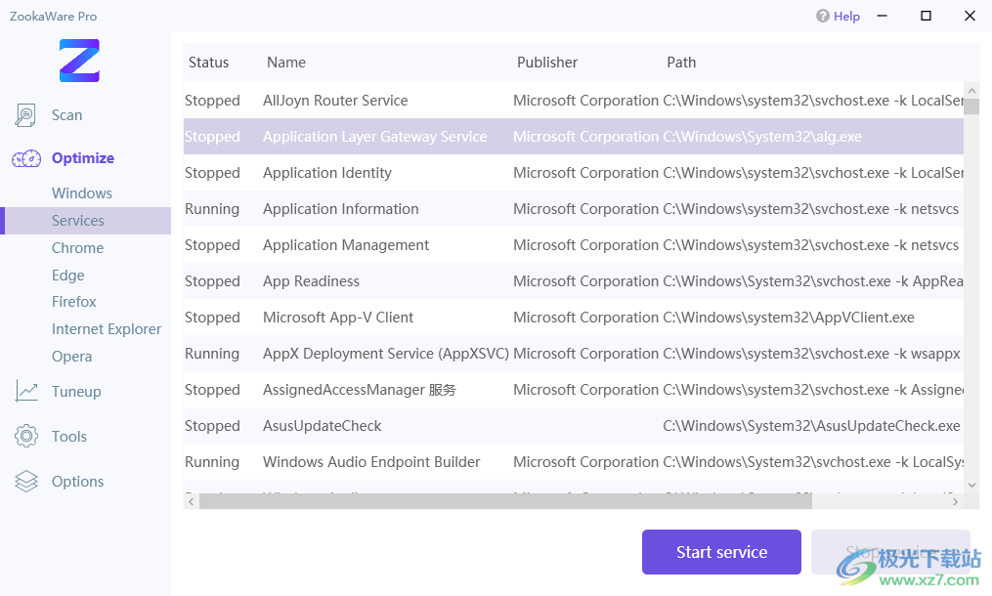Click the ZookaWare Z logo
The image size is (992, 596).
click(79, 61)
